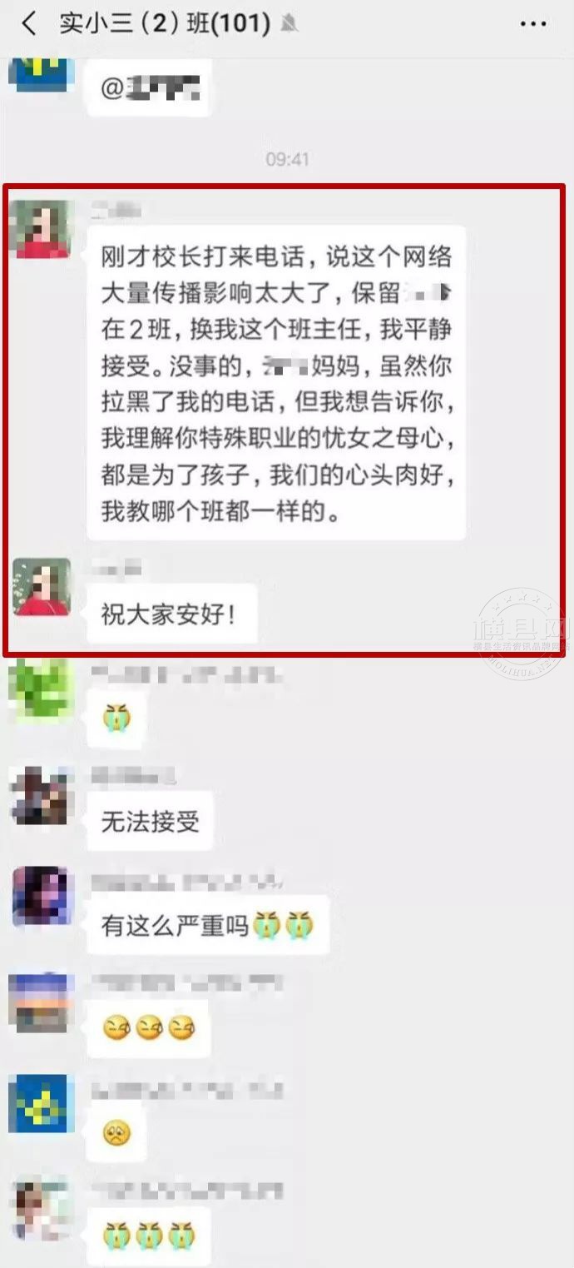Viewport: 574px width, 1268px height.
Task: Tap the three crying emojis message at the bottom
Action: pos(148,1236)
